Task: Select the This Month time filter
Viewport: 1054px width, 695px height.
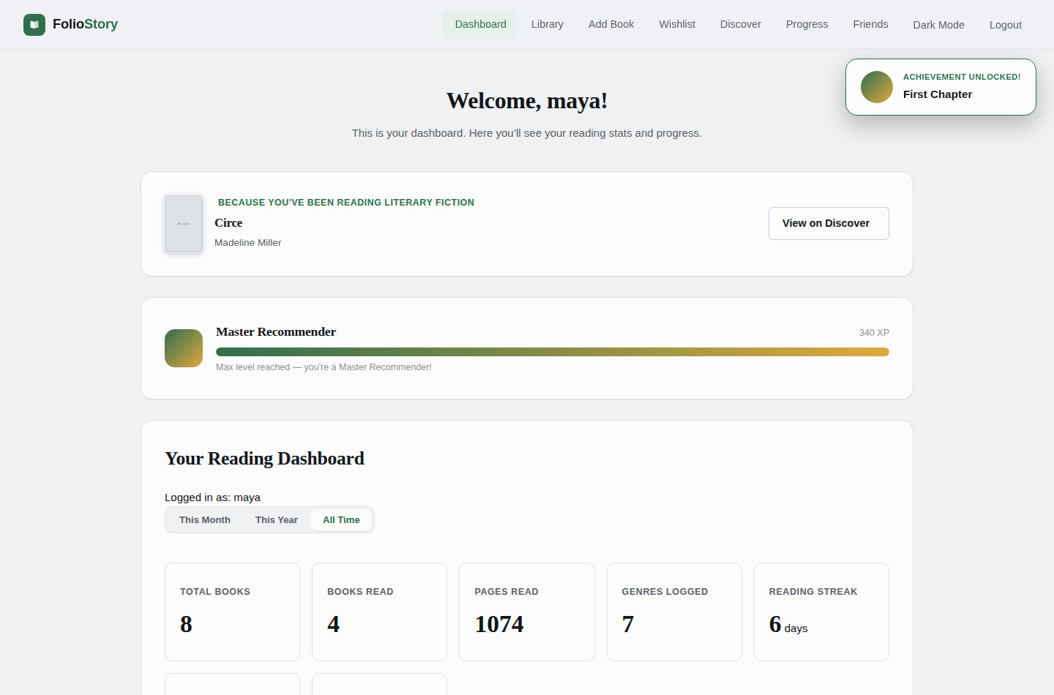Action: 205,520
